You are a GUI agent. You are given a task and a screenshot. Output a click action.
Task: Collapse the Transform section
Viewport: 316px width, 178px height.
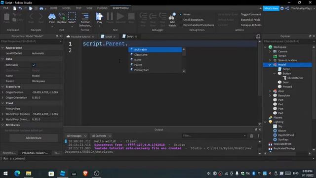(x=2, y=87)
